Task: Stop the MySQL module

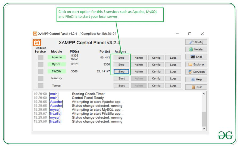Action: point(121,64)
